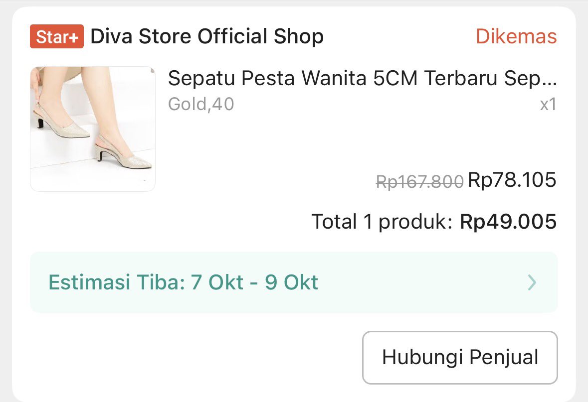Tap the mint green estimate banner

(x=294, y=282)
